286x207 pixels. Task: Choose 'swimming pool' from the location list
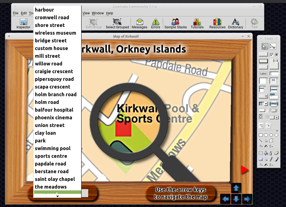pos(53,148)
